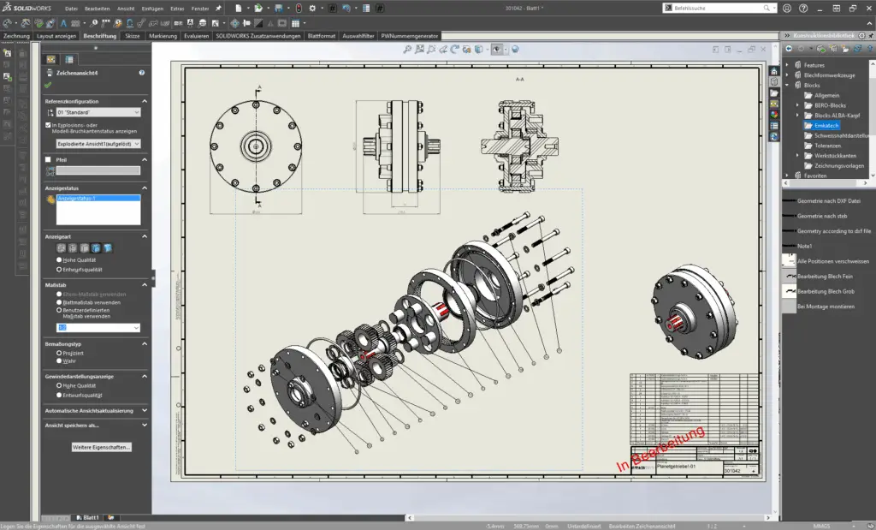Uncheck the Explosions- oder Modell-Bruchkantenstatus option
Viewport: 876px width, 530px height.
pos(49,124)
